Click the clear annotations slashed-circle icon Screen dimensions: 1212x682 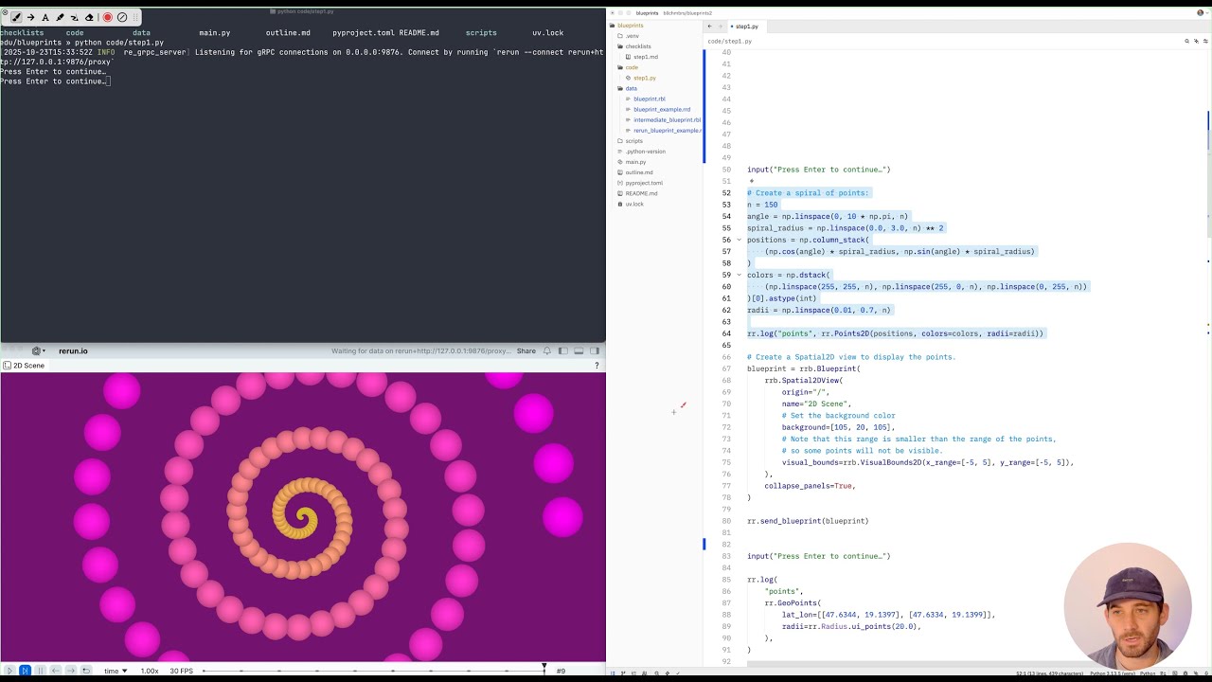[x=122, y=17]
